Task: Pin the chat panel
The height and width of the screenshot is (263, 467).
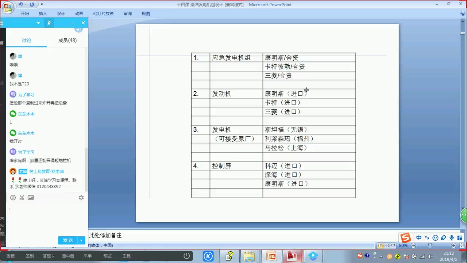Action: coord(49,23)
